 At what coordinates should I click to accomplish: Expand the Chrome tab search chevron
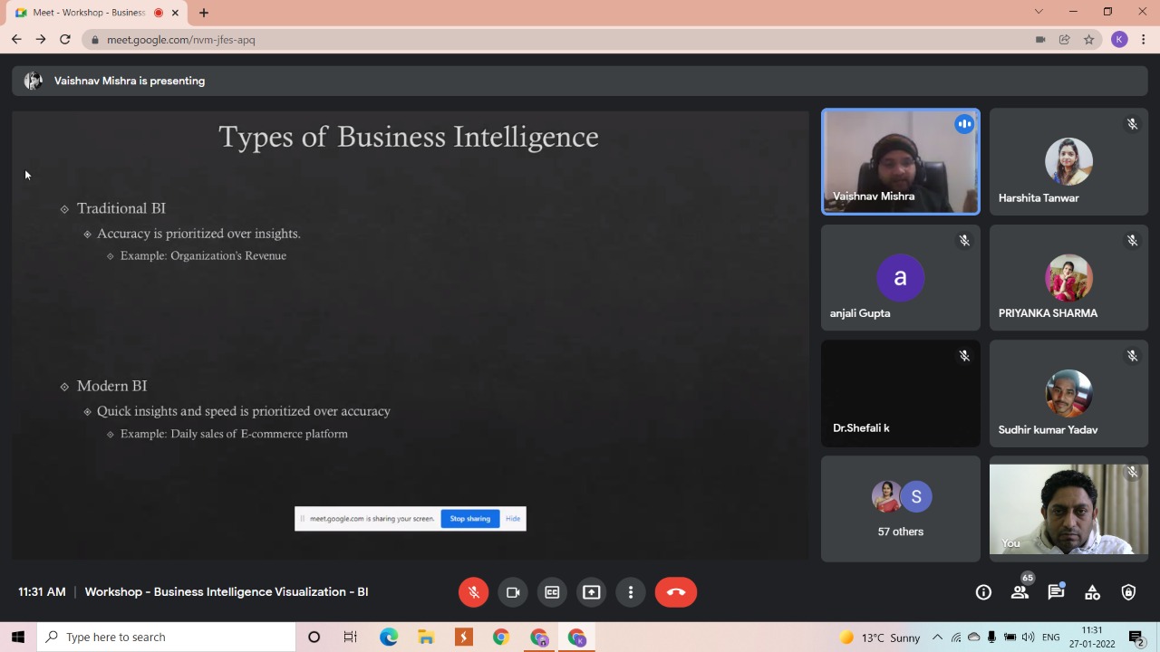tap(1039, 12)
